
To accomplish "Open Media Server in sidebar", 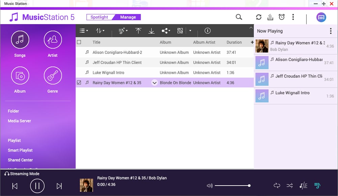I will pos(19,121).
